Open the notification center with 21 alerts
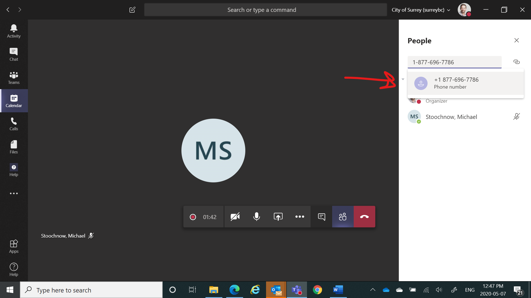Screen dimensions: 531x298 pos(519,290)
